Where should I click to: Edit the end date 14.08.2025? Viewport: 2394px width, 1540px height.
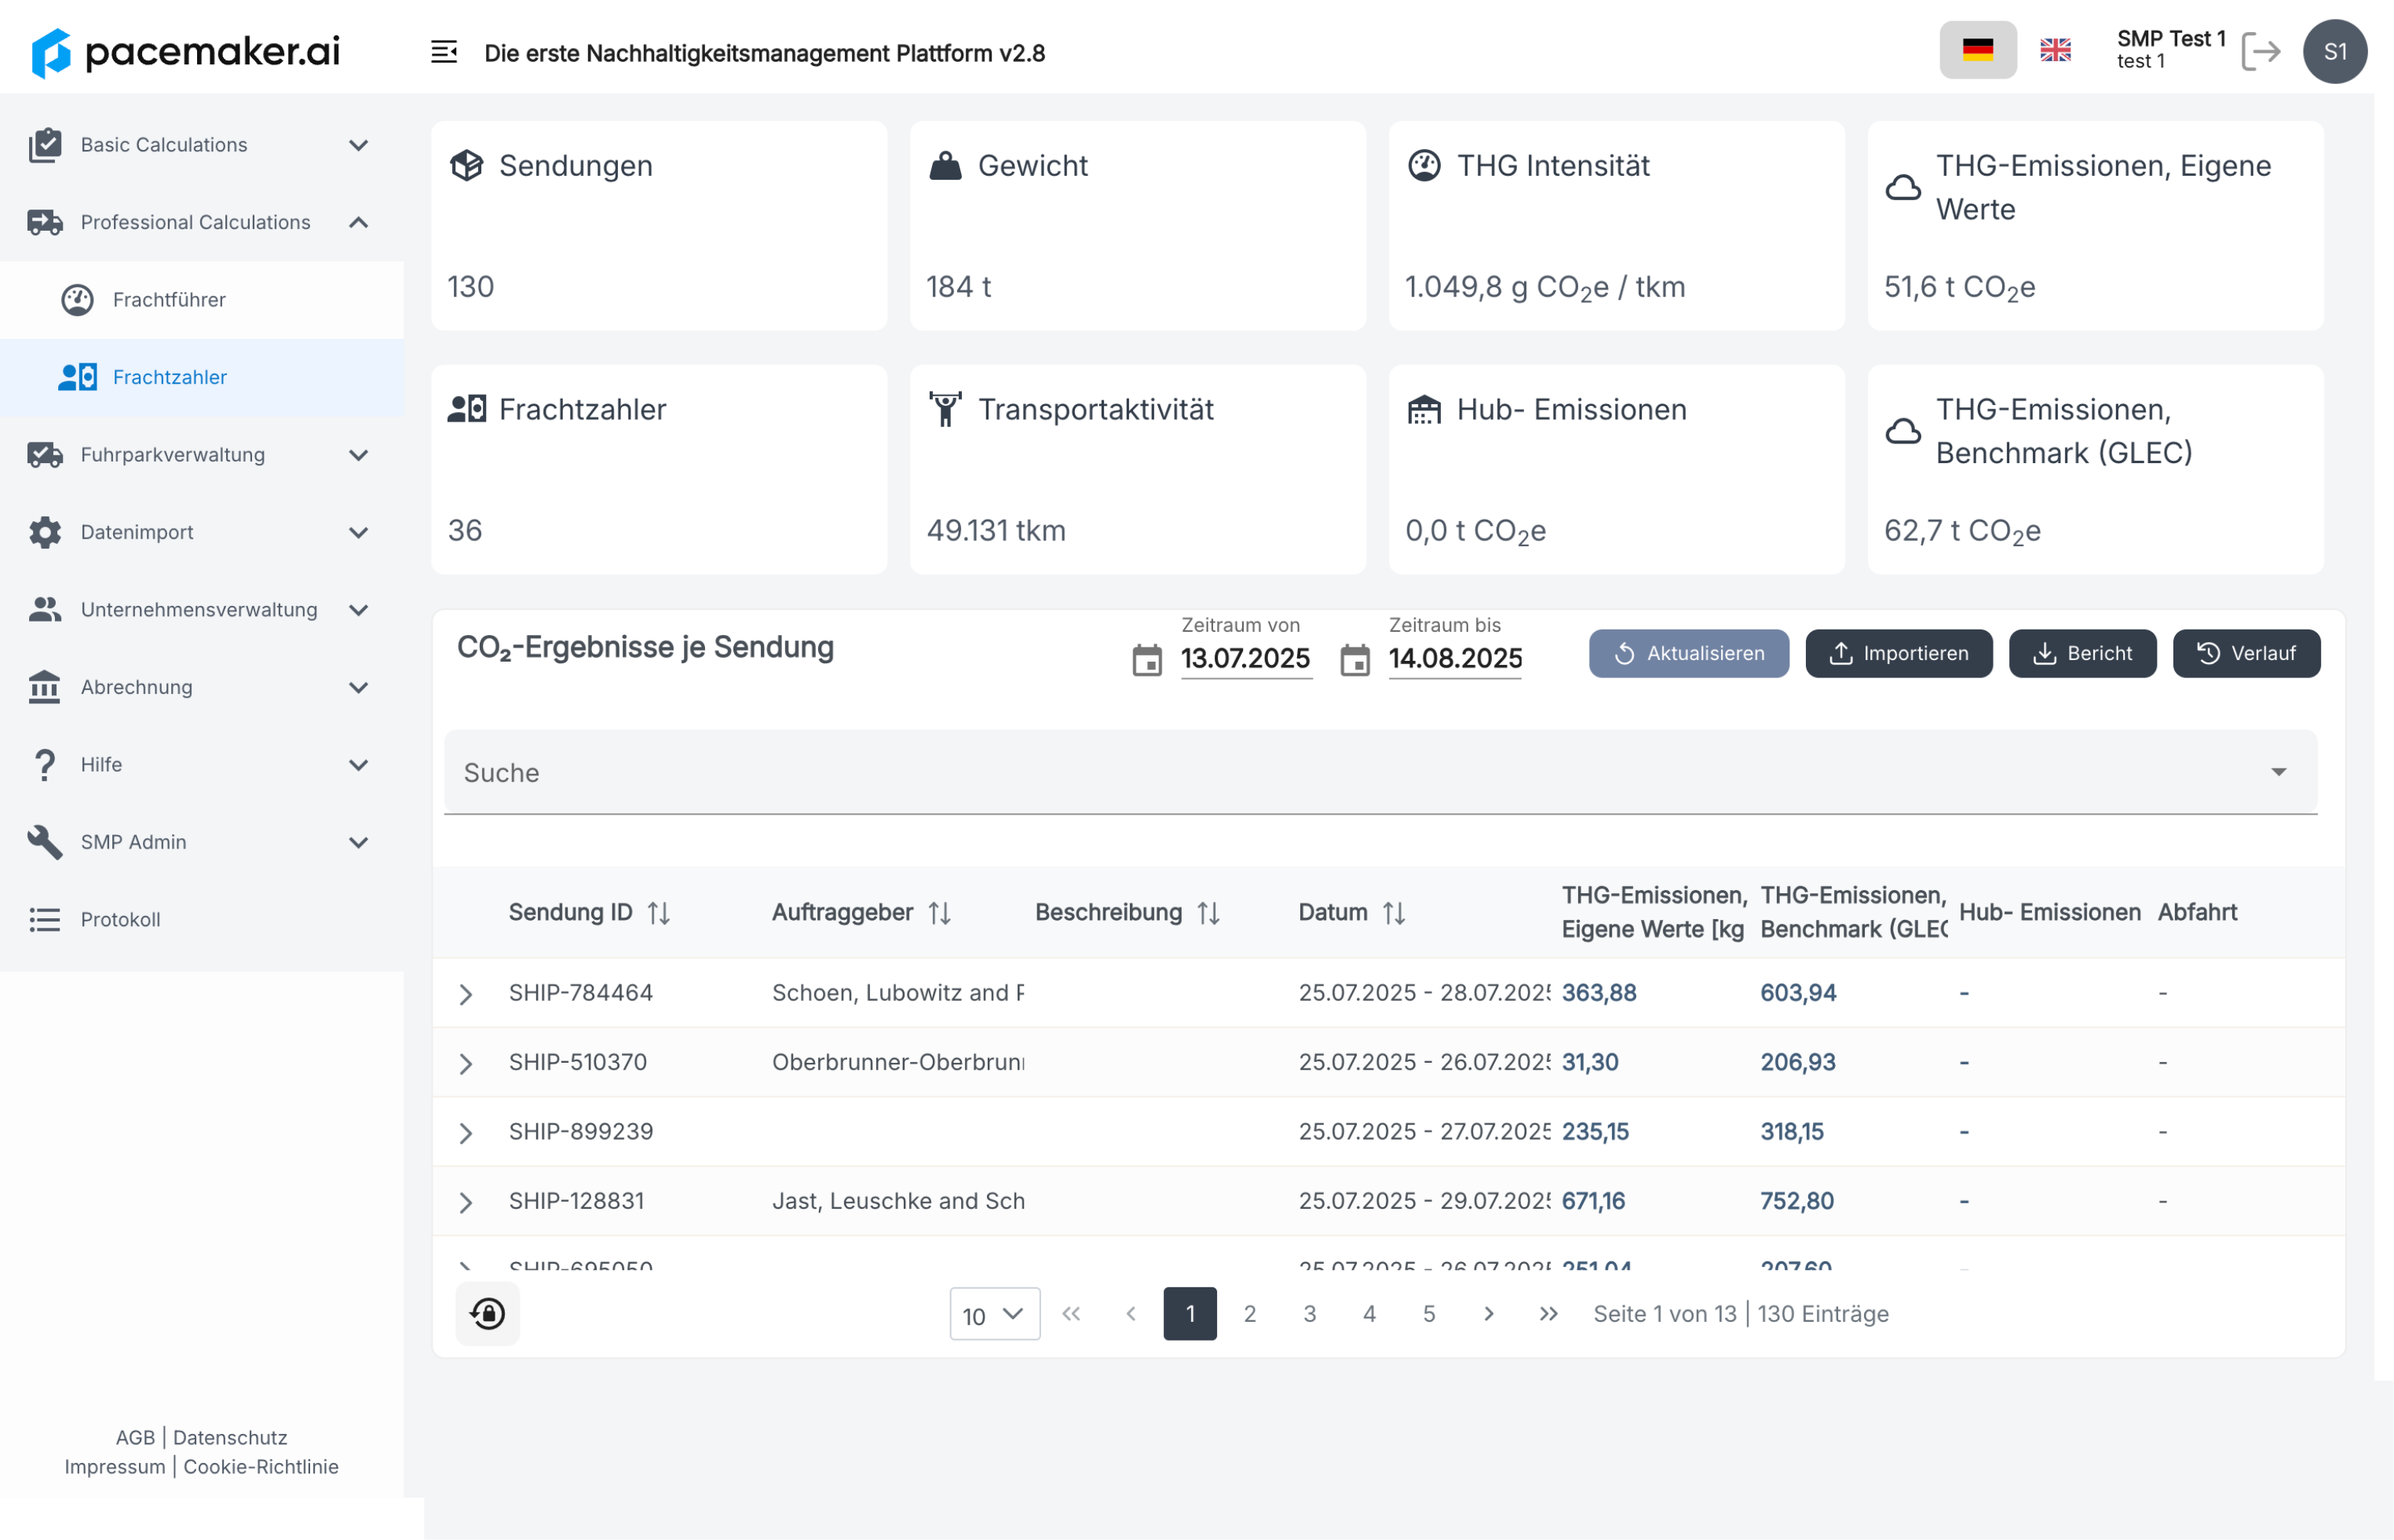(x=1456, y=659)
